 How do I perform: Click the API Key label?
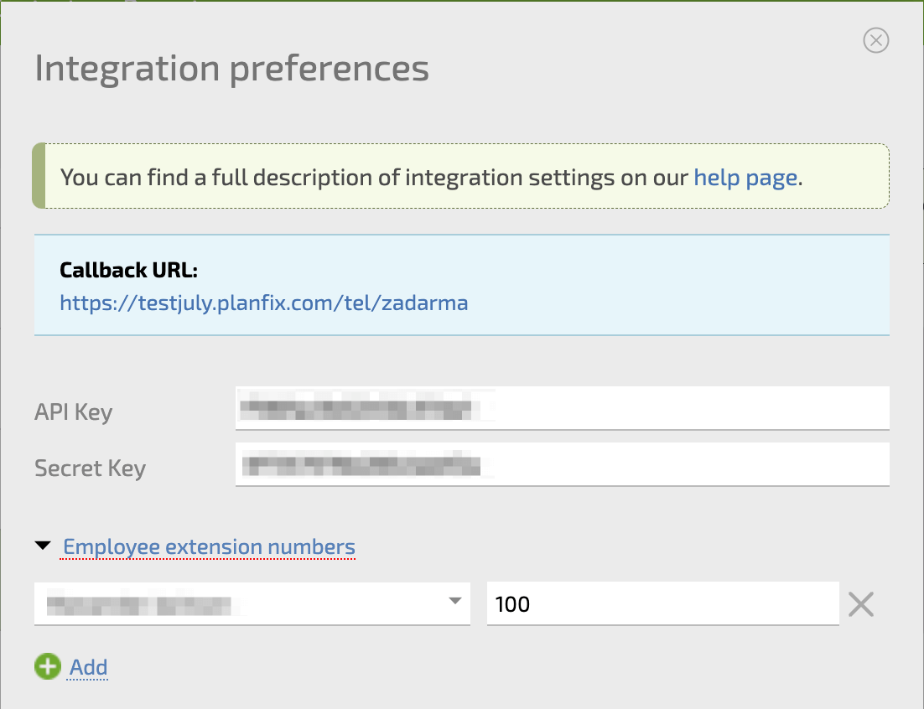tap(73, 412)
